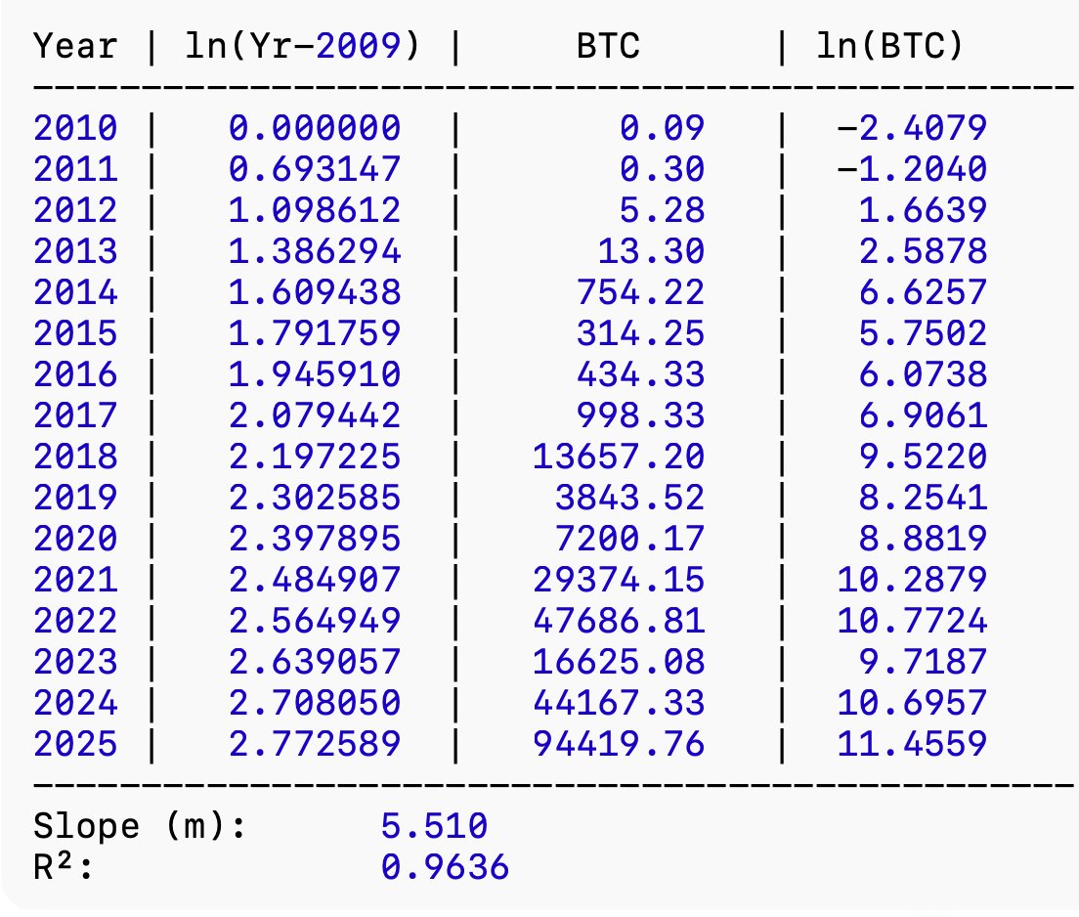Image resolution: width=1079 pixels, height=917 pixels.
Task: Select BTC price 0.09
Action: tap(662, 128)
